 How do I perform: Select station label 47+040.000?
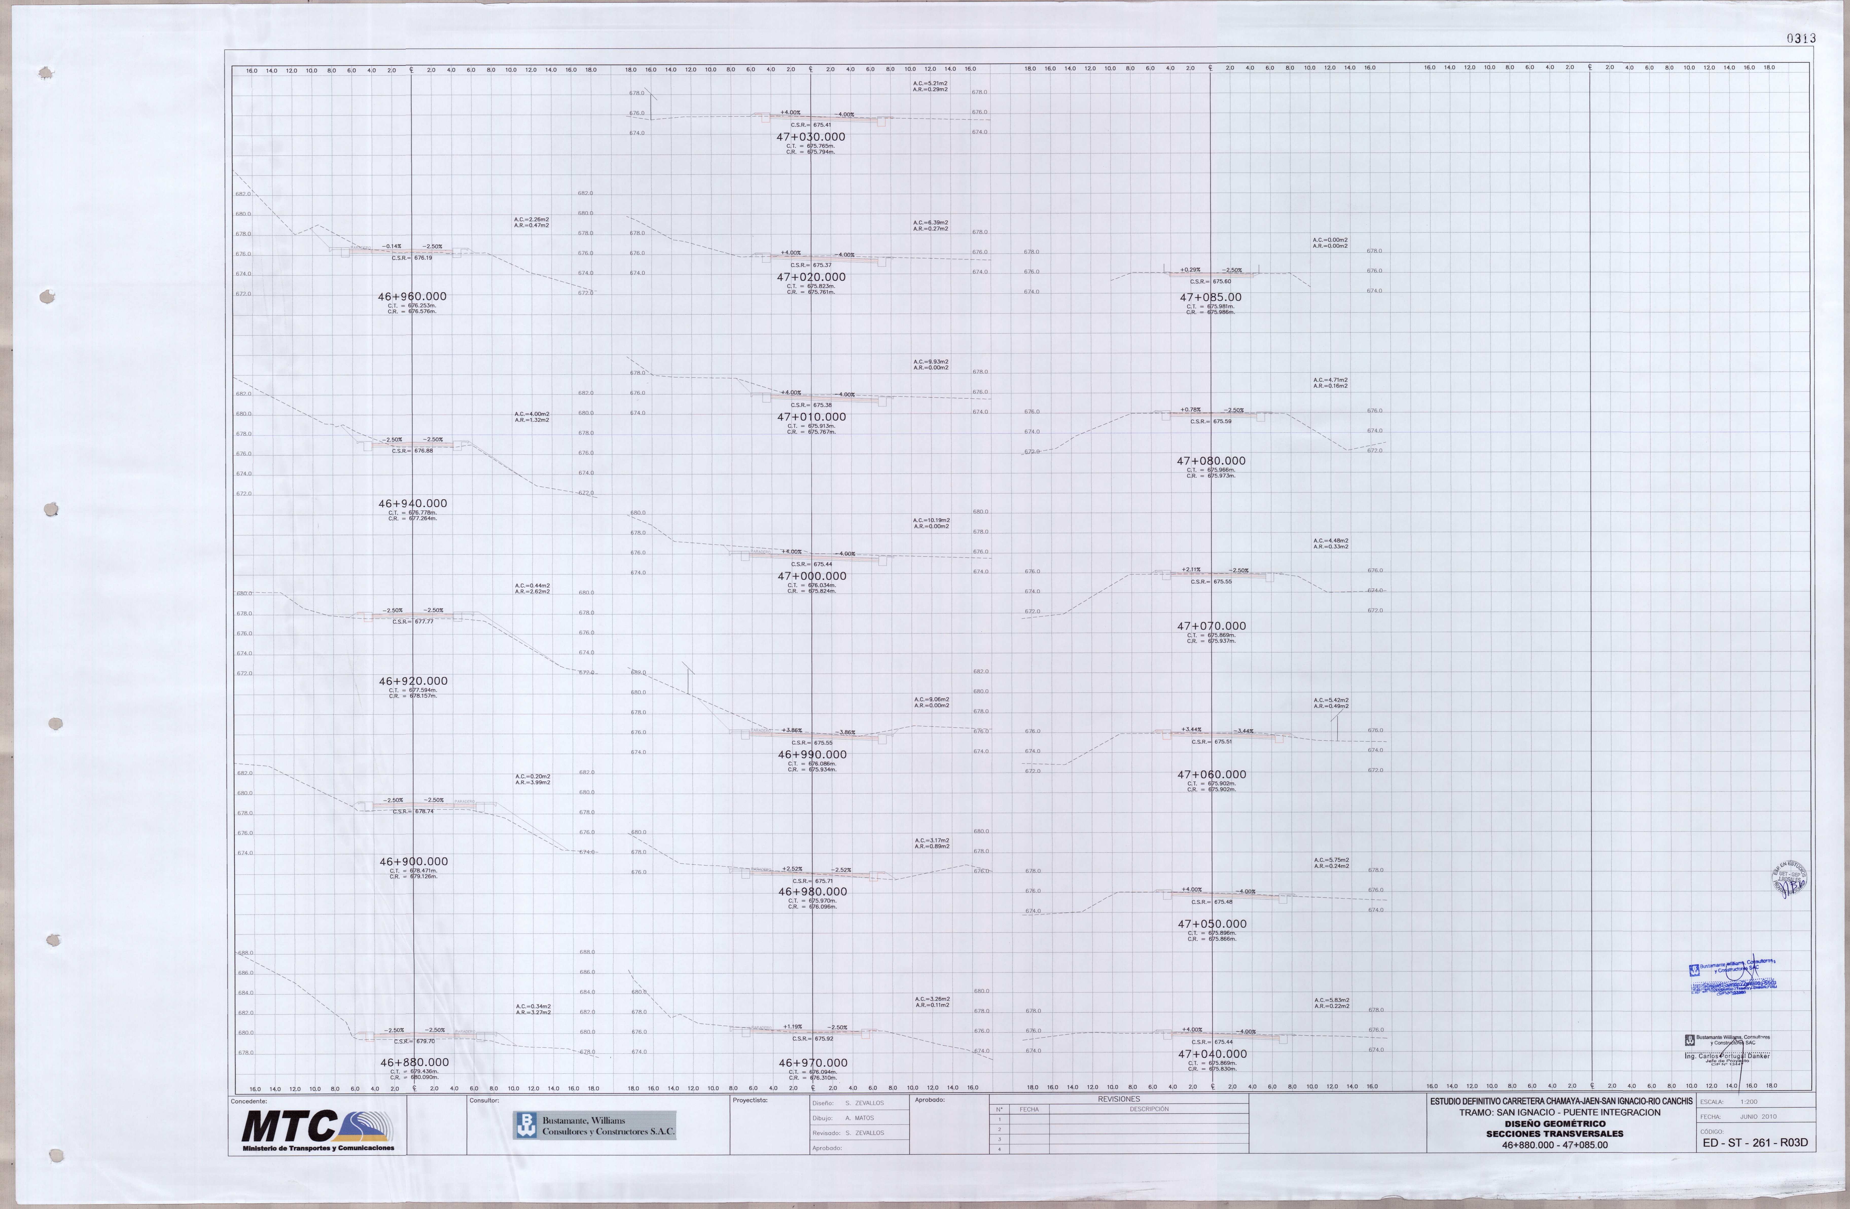[x=1213, y=1054]
